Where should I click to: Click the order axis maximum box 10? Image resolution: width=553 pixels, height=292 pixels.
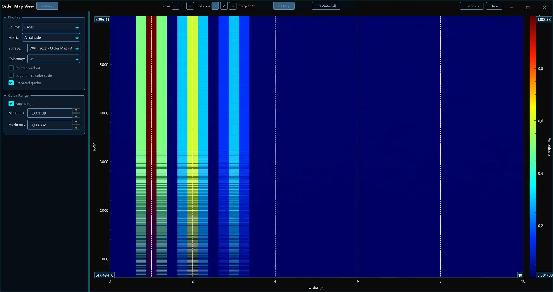point(520,275)
